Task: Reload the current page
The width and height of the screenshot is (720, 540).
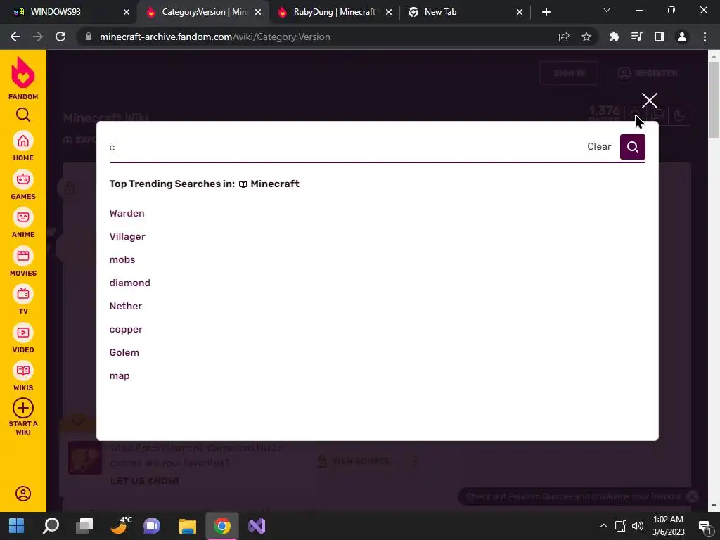Action: point(60,37)
